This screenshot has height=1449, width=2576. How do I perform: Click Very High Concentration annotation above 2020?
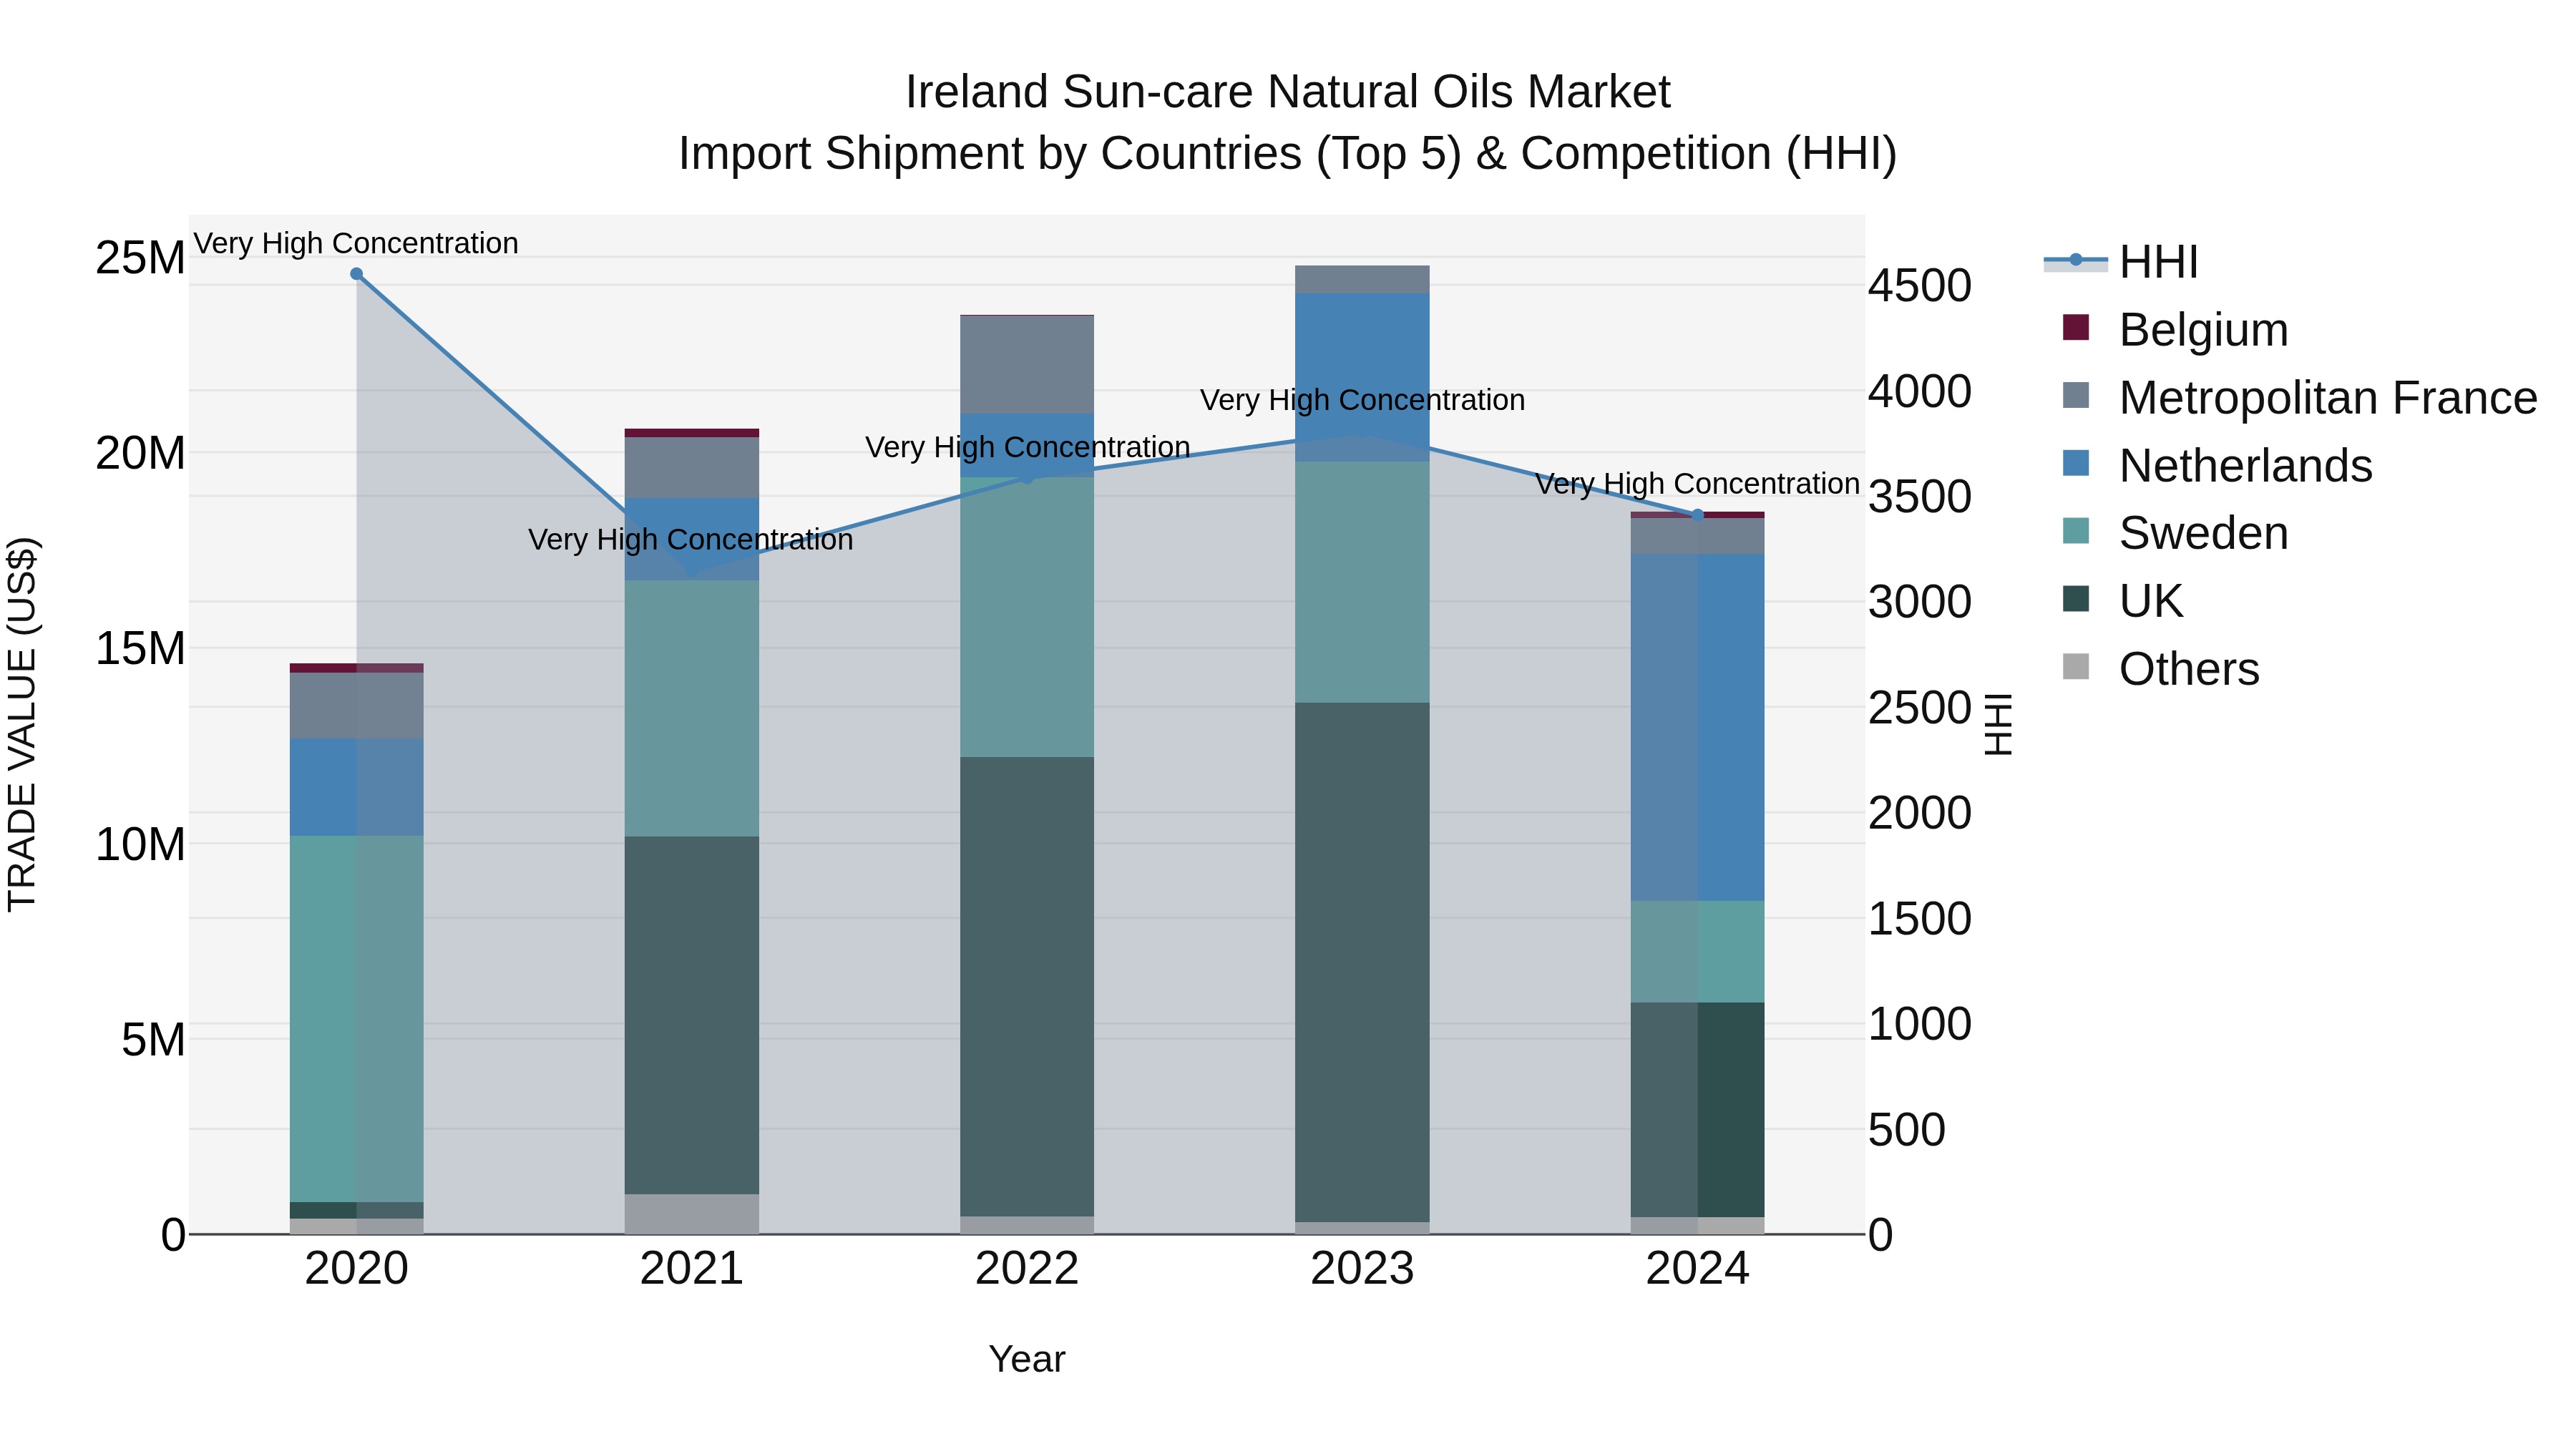point(356,243)
